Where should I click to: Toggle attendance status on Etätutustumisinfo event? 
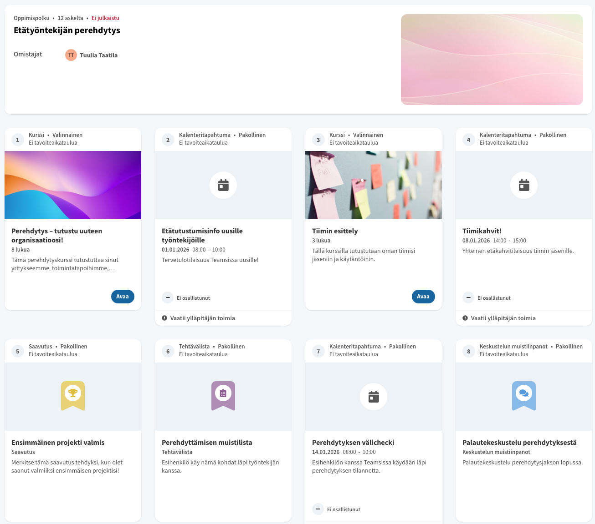pos(168,297)
